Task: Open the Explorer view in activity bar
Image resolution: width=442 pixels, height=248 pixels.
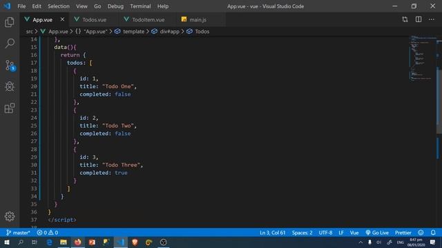Action: pos(10,22)
